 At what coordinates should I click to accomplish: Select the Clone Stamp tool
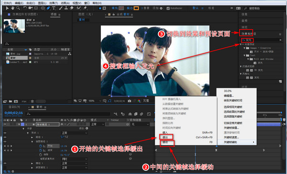coord(66,8)
